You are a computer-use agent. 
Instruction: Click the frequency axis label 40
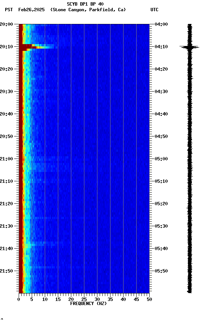(123, 299)
